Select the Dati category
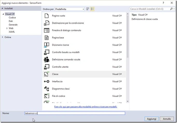Screen dimensions: 177x123 [11, 21]
